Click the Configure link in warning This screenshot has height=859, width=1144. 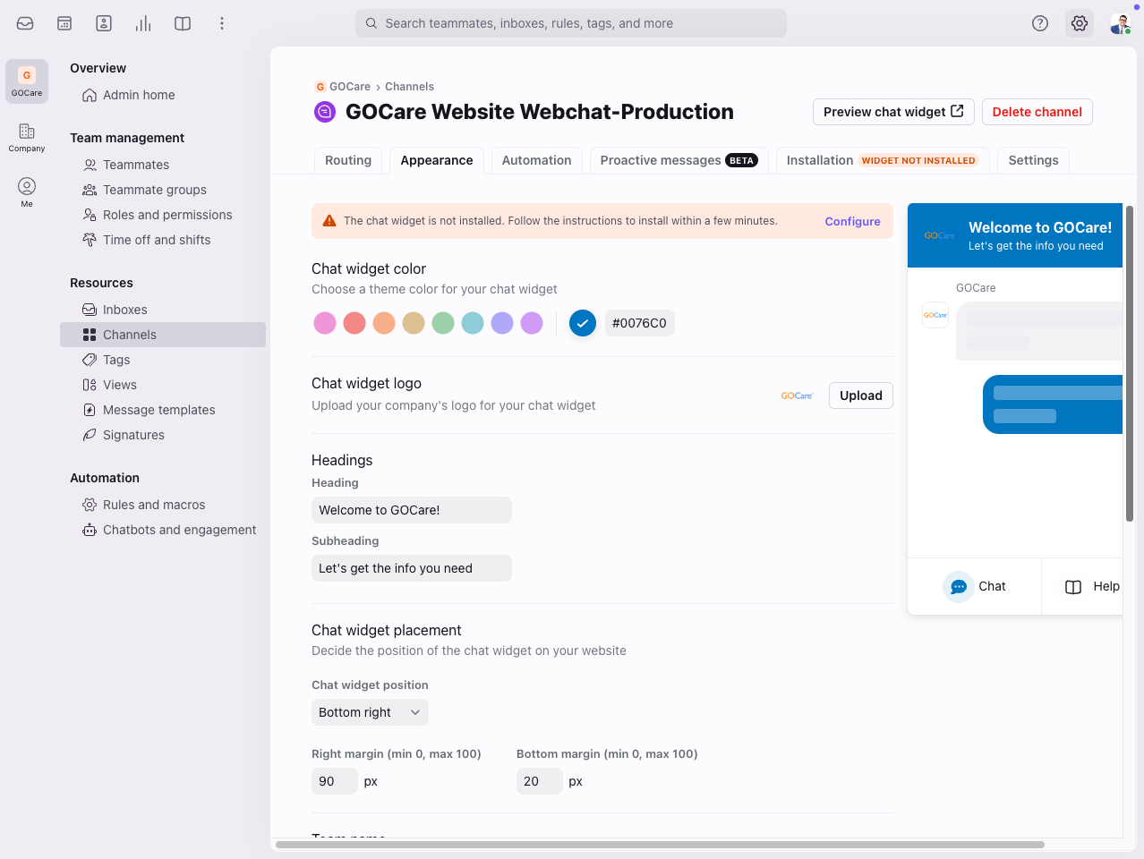tap(852, 221)
